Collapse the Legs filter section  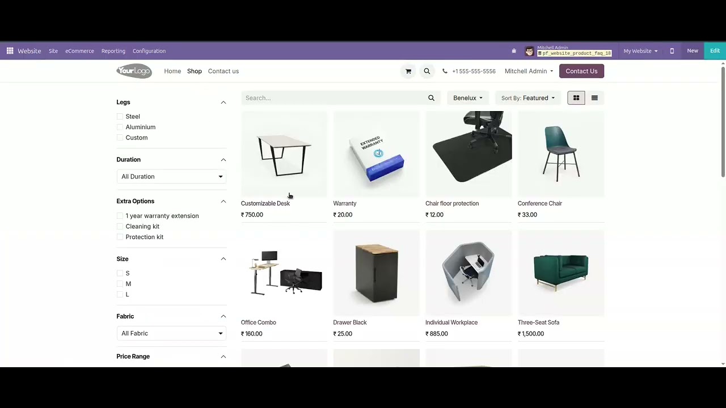[x=223, y=103]
